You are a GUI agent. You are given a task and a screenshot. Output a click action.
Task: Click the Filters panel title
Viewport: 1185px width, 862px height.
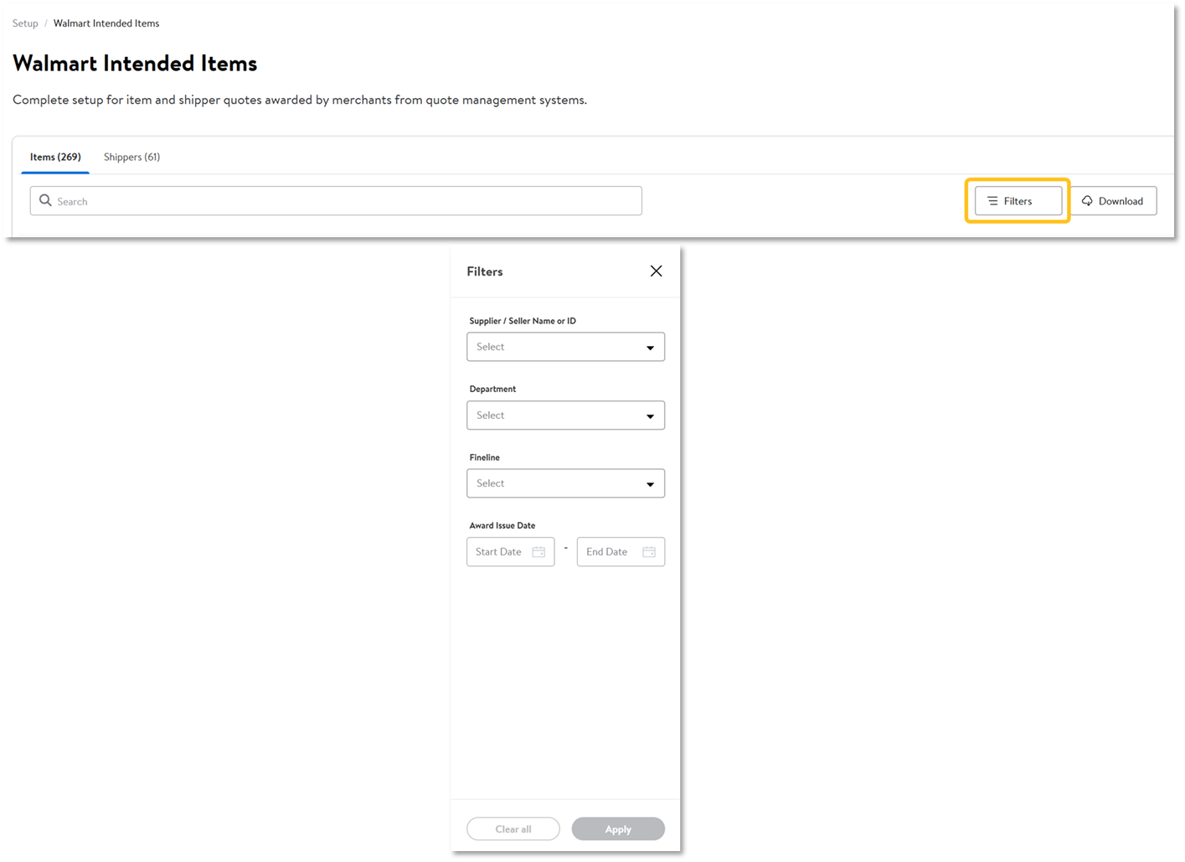[485, 271]
